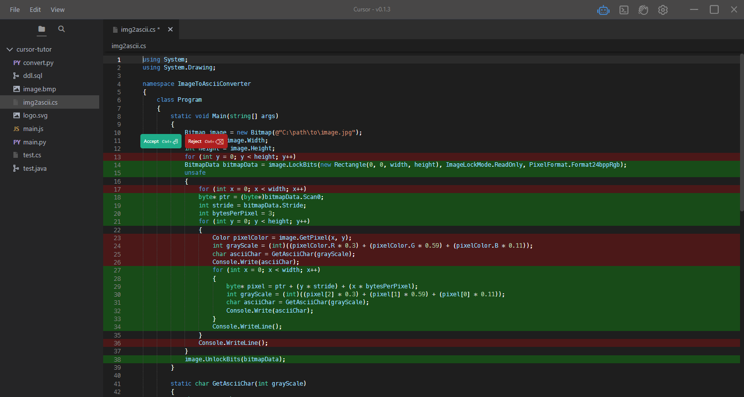
Task: Click the editor vertical scrollbar
Action: coord(742,132)
